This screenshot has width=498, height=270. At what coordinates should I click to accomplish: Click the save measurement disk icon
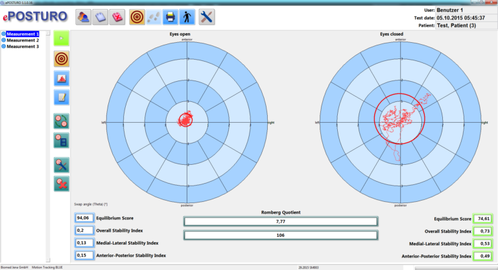coord(62,140)
